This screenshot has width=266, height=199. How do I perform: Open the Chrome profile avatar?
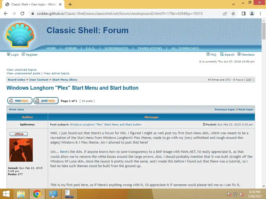[252, 13]
